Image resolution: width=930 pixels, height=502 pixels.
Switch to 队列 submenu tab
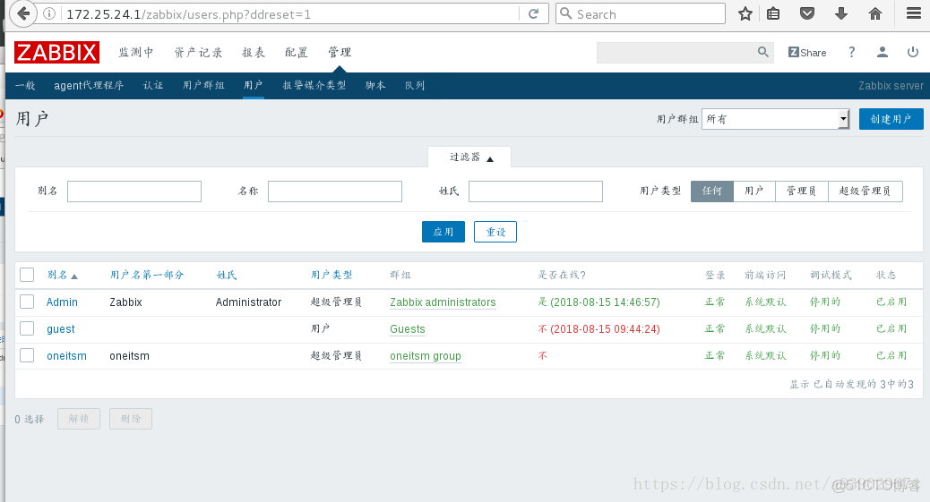pos(415,85)
